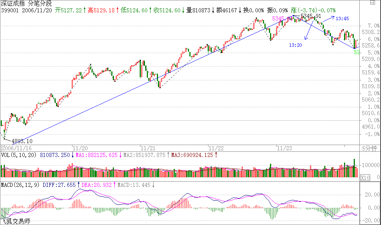Click the 5345.91 high price label

point(311,16)
